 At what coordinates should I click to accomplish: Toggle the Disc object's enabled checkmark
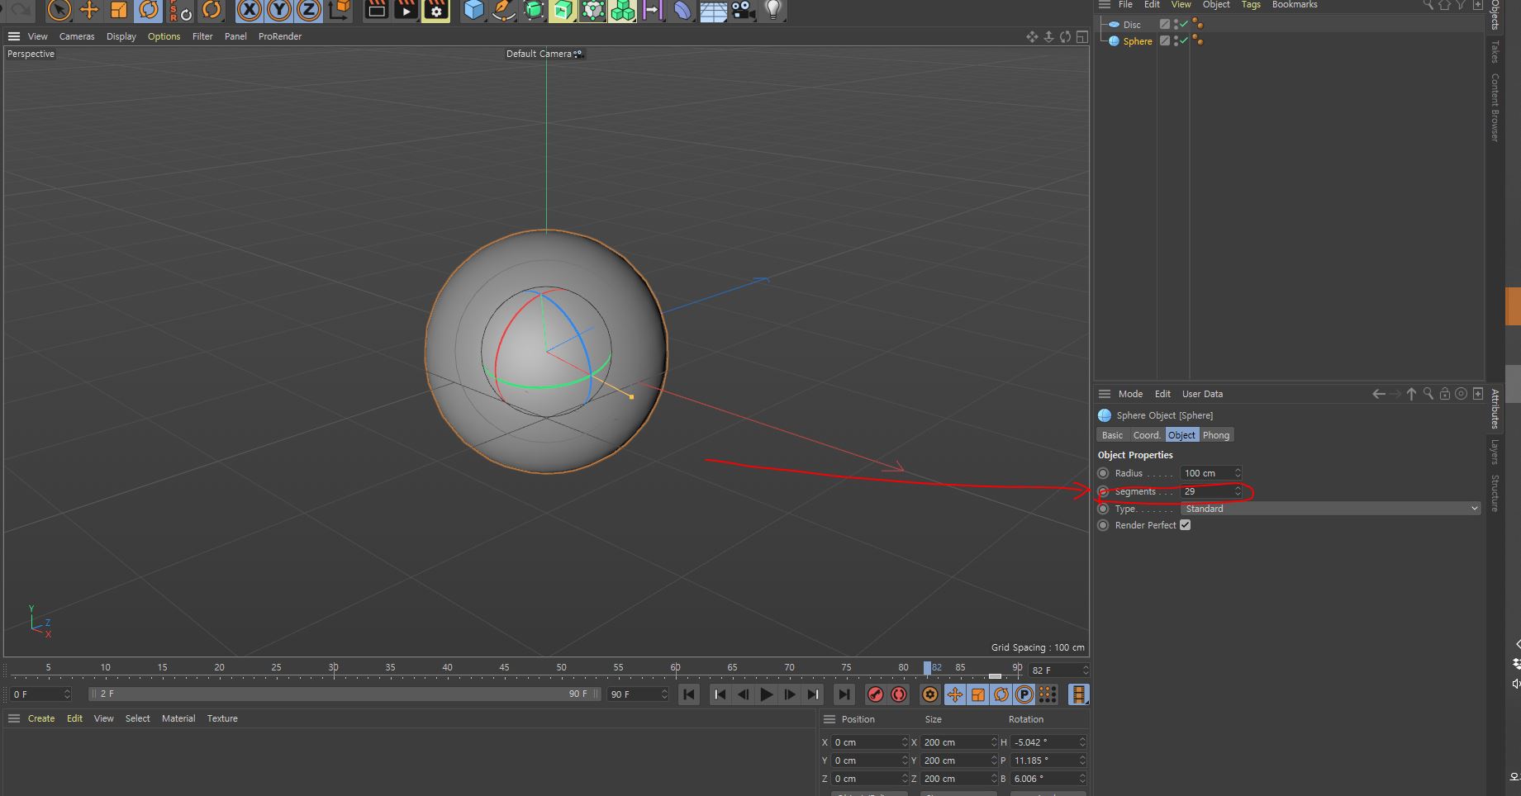click(1184, 24)
